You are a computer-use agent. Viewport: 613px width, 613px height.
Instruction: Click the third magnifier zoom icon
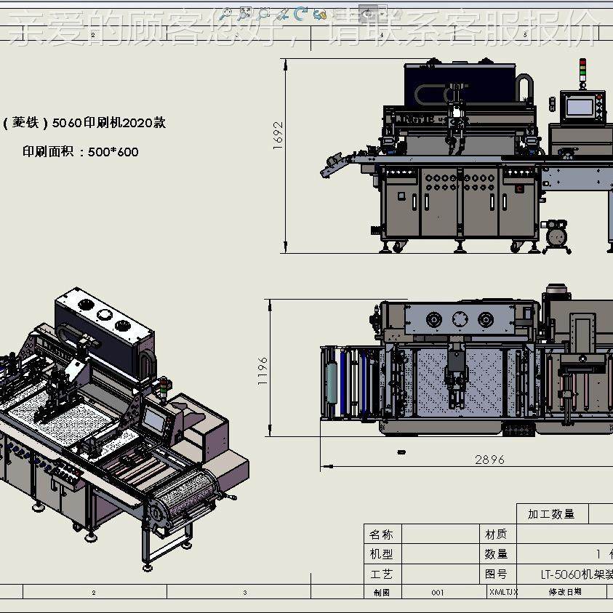264,14
